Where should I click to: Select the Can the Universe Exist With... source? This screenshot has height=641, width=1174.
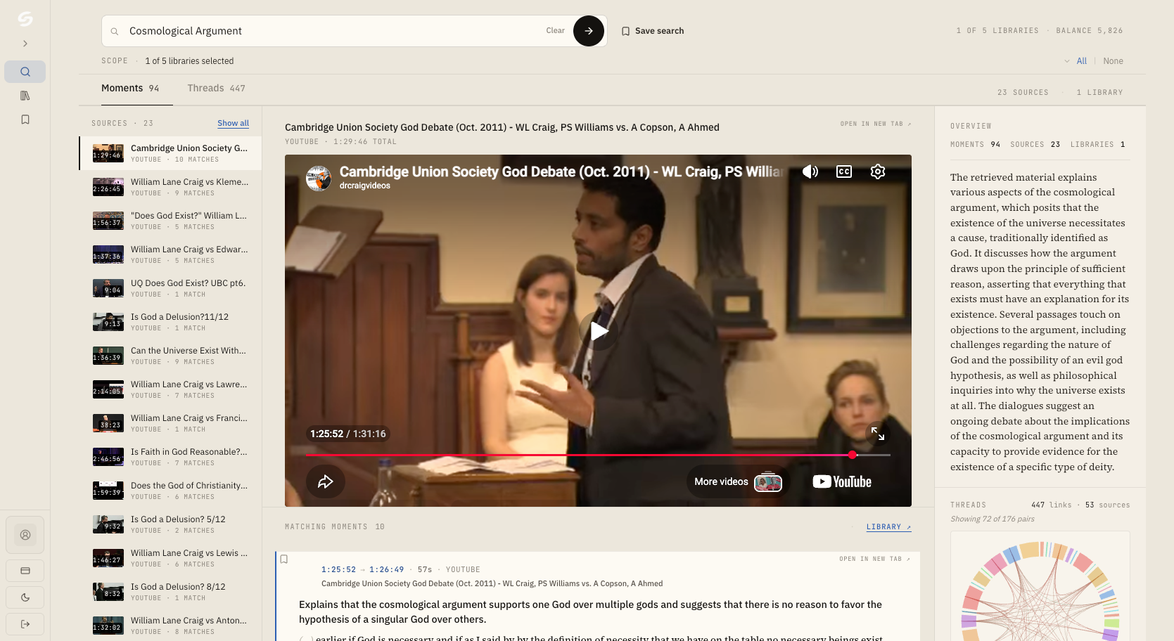point(170,356)
